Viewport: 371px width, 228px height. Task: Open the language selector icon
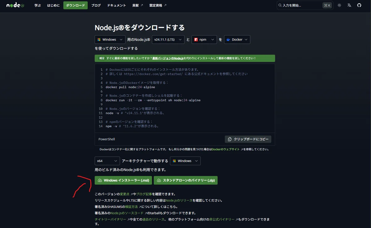349,5
